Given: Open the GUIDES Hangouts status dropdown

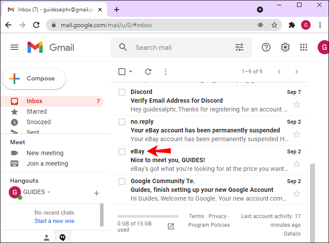Looking at the screenshot, I should (x=48, y=192).
